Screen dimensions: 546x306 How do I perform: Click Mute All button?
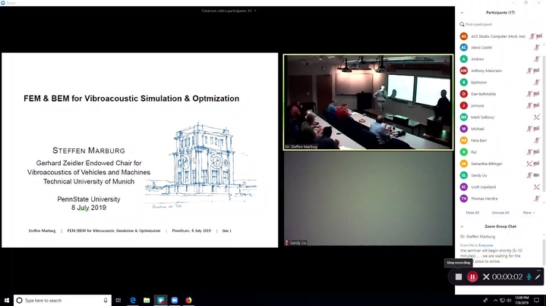click(x=472, y=213)
